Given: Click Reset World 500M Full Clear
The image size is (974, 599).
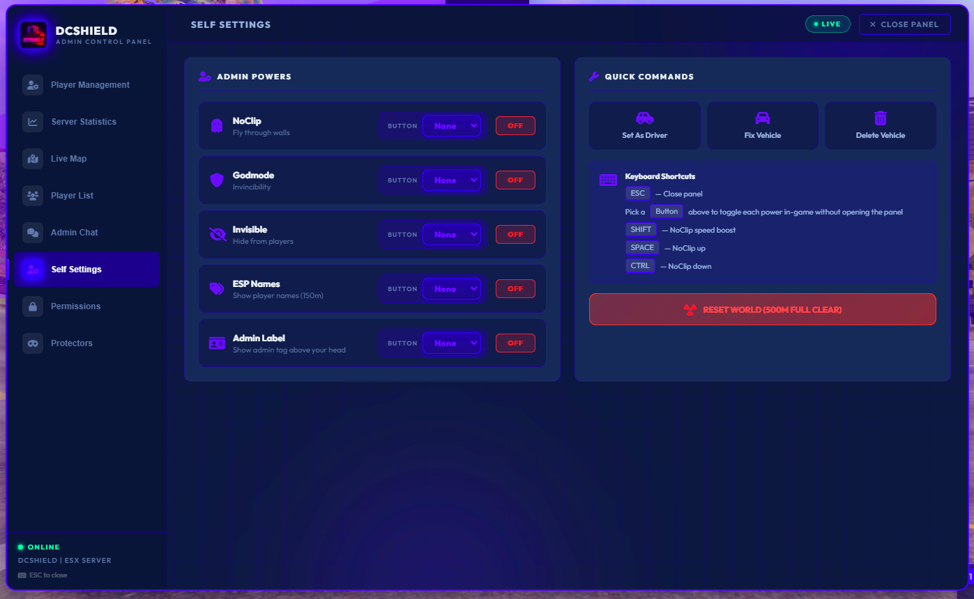Looking at the screenshot, I should coord(763,309).
